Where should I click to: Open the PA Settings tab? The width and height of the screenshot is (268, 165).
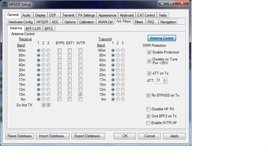click(86, 15)
